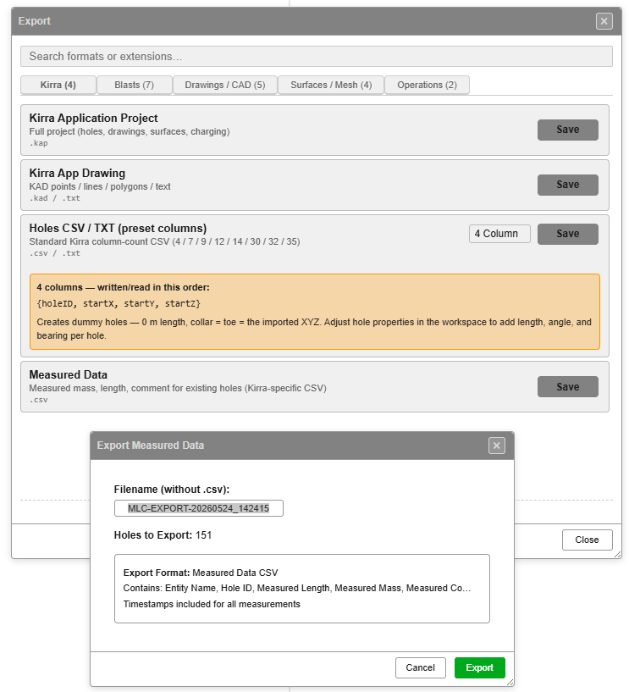Click the 4 columns written/read order heading
The width and height of the screenshot is (629, 692).
[123, 287]
